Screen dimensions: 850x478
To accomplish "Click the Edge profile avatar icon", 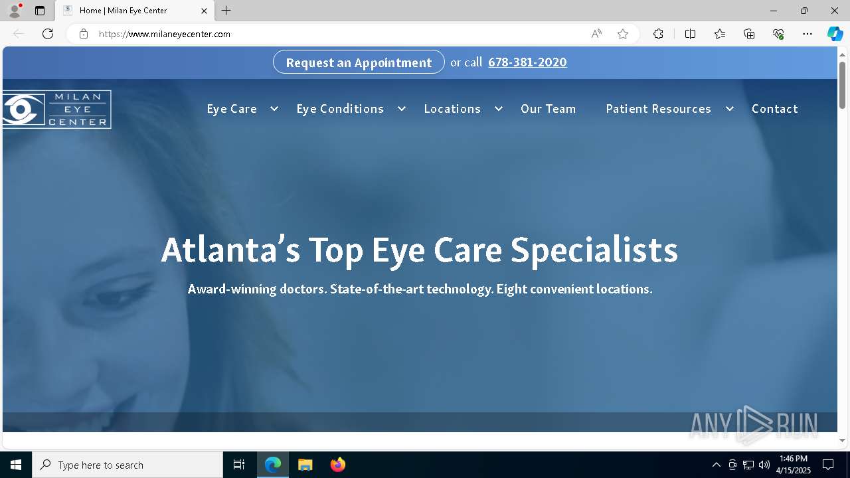I will point(15,11).
